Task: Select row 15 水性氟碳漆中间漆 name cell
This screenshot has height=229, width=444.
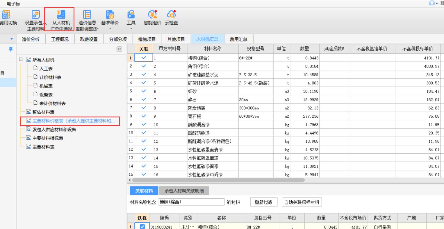Action: point(213,175)
